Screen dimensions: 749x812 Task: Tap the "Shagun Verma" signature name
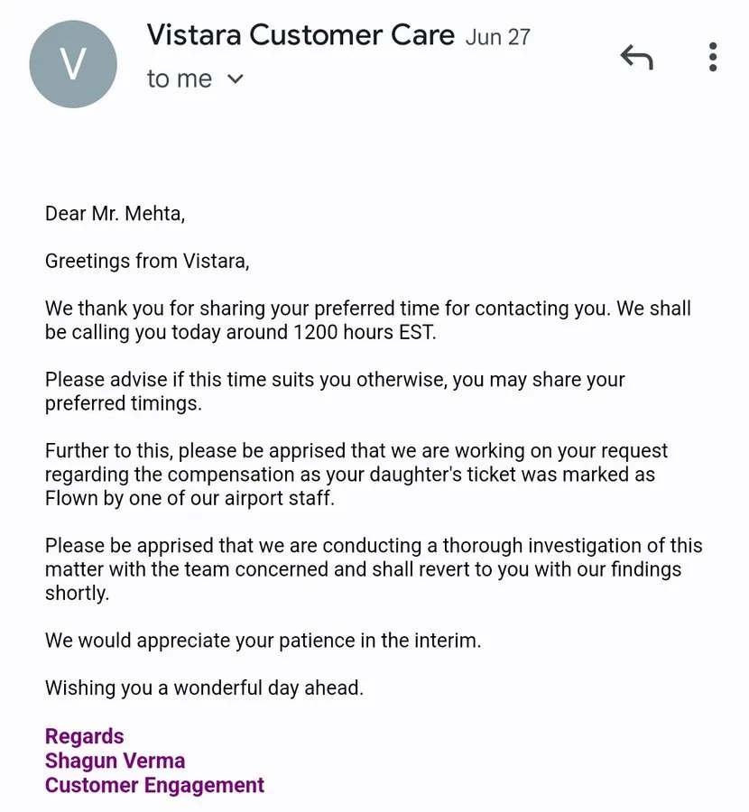point(115,761)
